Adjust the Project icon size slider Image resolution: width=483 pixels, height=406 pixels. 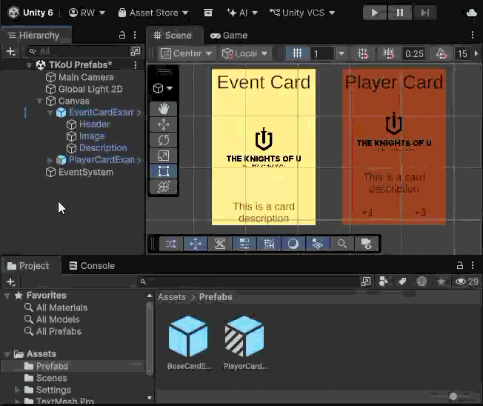coord(453,396)
